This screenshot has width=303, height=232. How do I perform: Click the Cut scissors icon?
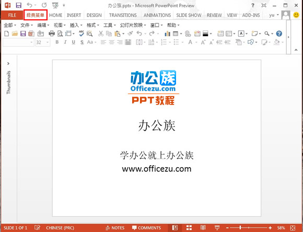(101, 33)
